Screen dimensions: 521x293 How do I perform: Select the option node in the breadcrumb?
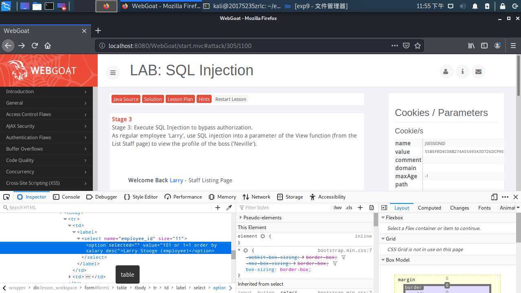tap(219, 288)
